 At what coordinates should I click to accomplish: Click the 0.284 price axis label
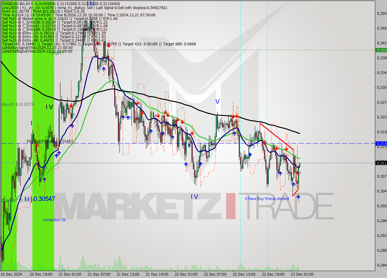click(x=382, y=265)
